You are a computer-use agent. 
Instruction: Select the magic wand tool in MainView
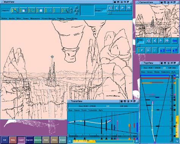tap(15, 10)
